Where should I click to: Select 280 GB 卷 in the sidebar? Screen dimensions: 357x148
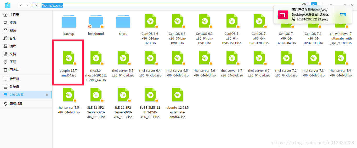(x=26, y=95)
